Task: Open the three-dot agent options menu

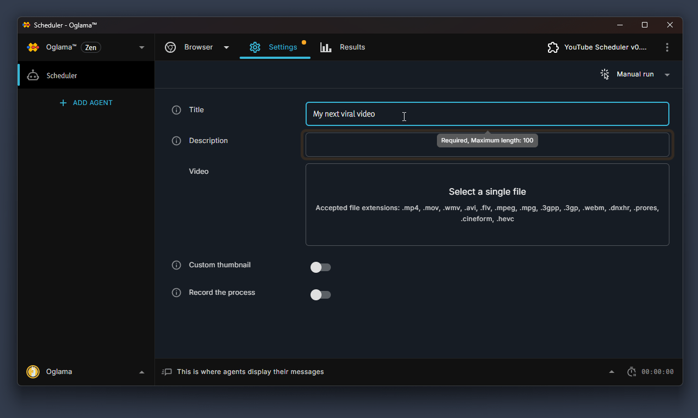Action: 667,47
